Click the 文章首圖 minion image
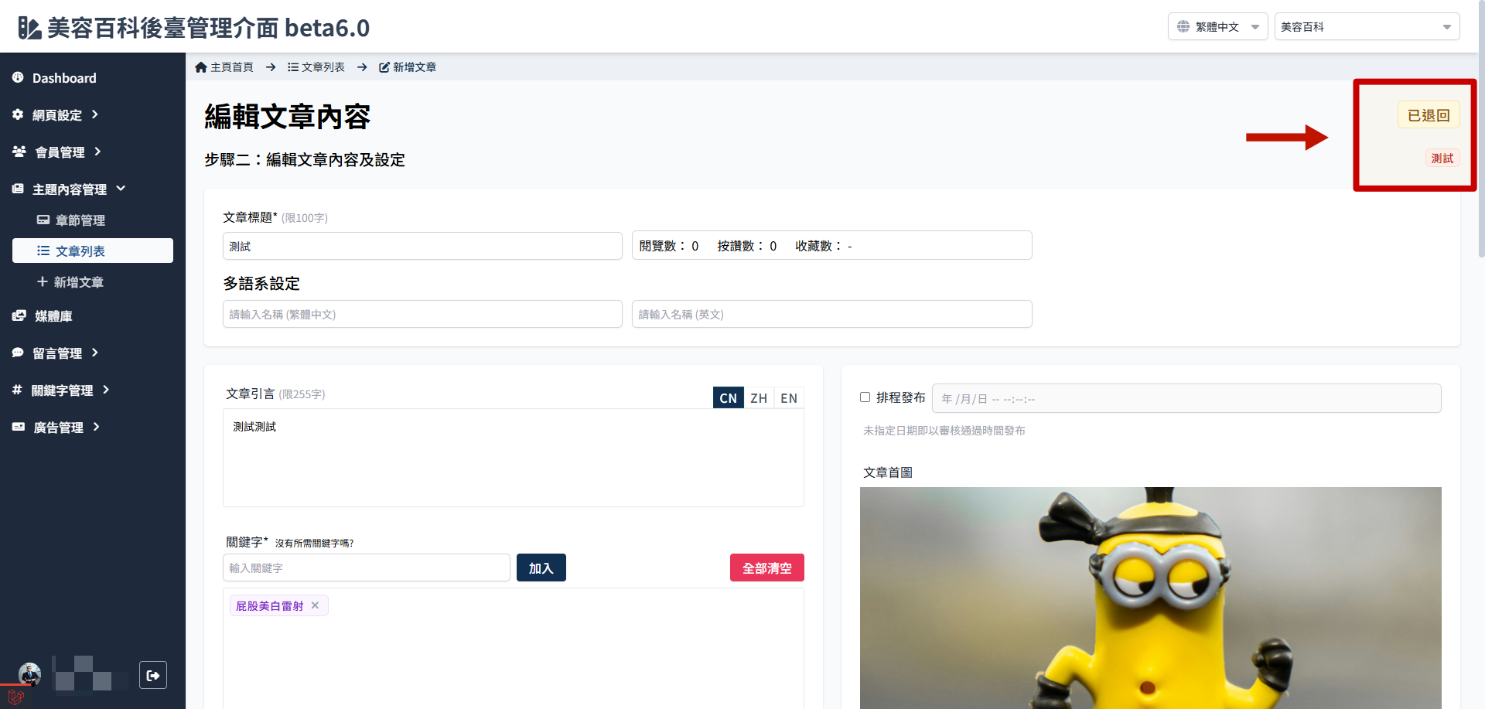This screenshot has width=1485, height=709. click(1151, 598)
